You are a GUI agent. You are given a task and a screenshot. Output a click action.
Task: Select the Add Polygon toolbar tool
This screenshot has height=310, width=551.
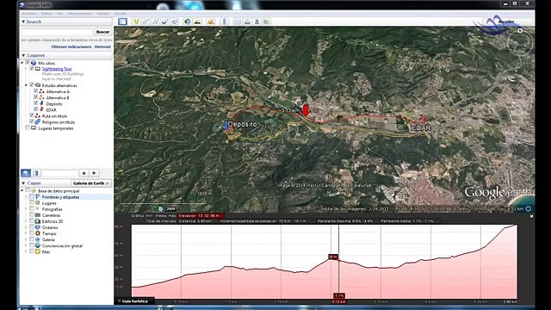(x=145, y=22)
